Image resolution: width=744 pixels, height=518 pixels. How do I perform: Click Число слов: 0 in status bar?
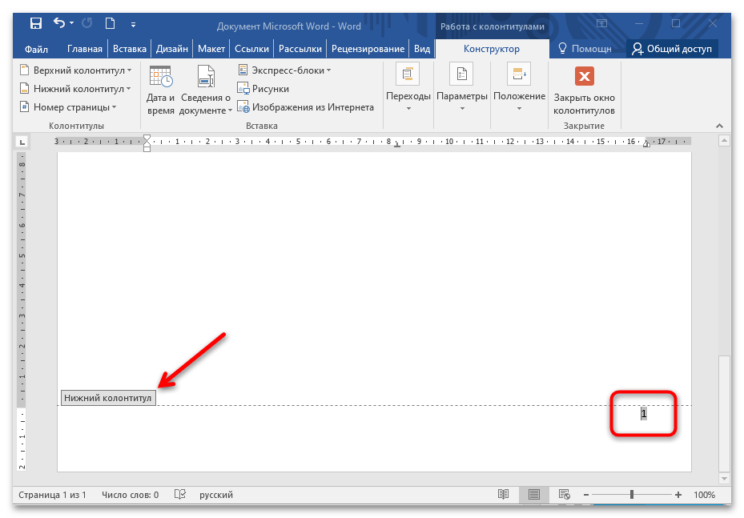point(130,495)
